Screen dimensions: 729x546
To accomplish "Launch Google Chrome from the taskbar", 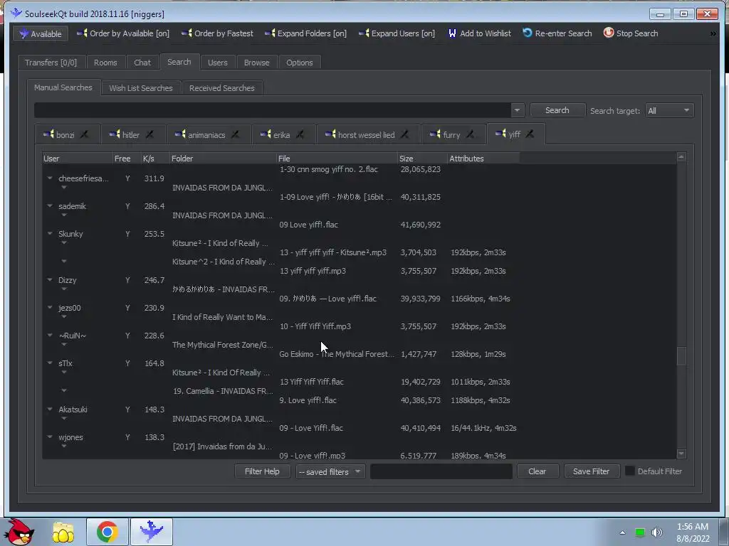I will [107, 532].
